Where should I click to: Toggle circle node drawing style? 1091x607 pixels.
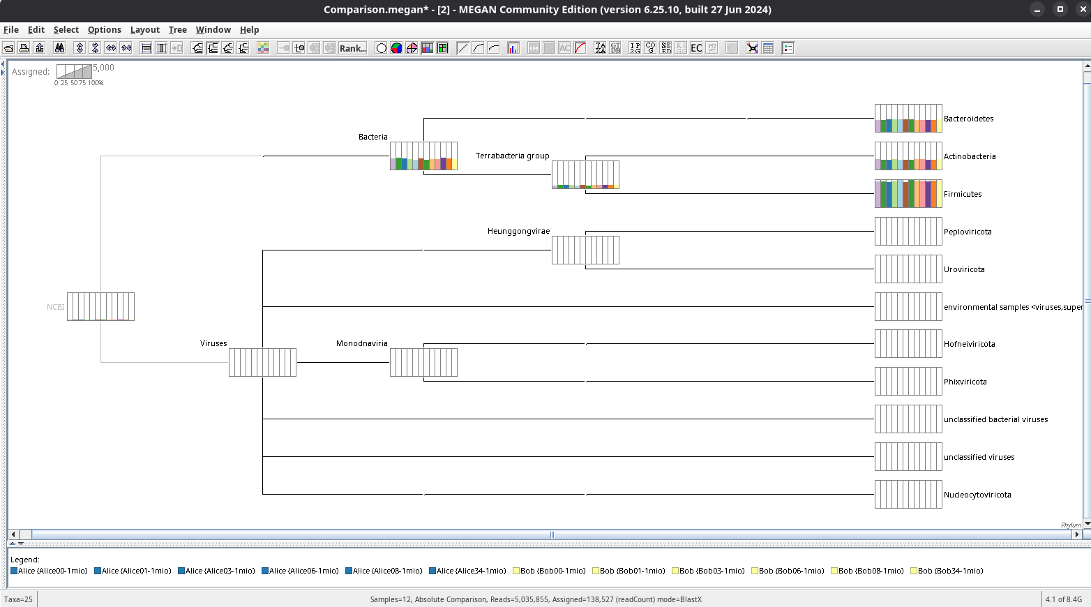tap(381, 48)
